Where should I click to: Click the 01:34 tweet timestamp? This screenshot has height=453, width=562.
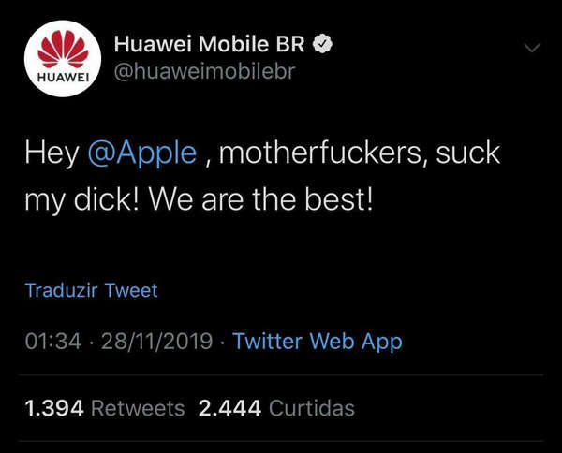53,341
